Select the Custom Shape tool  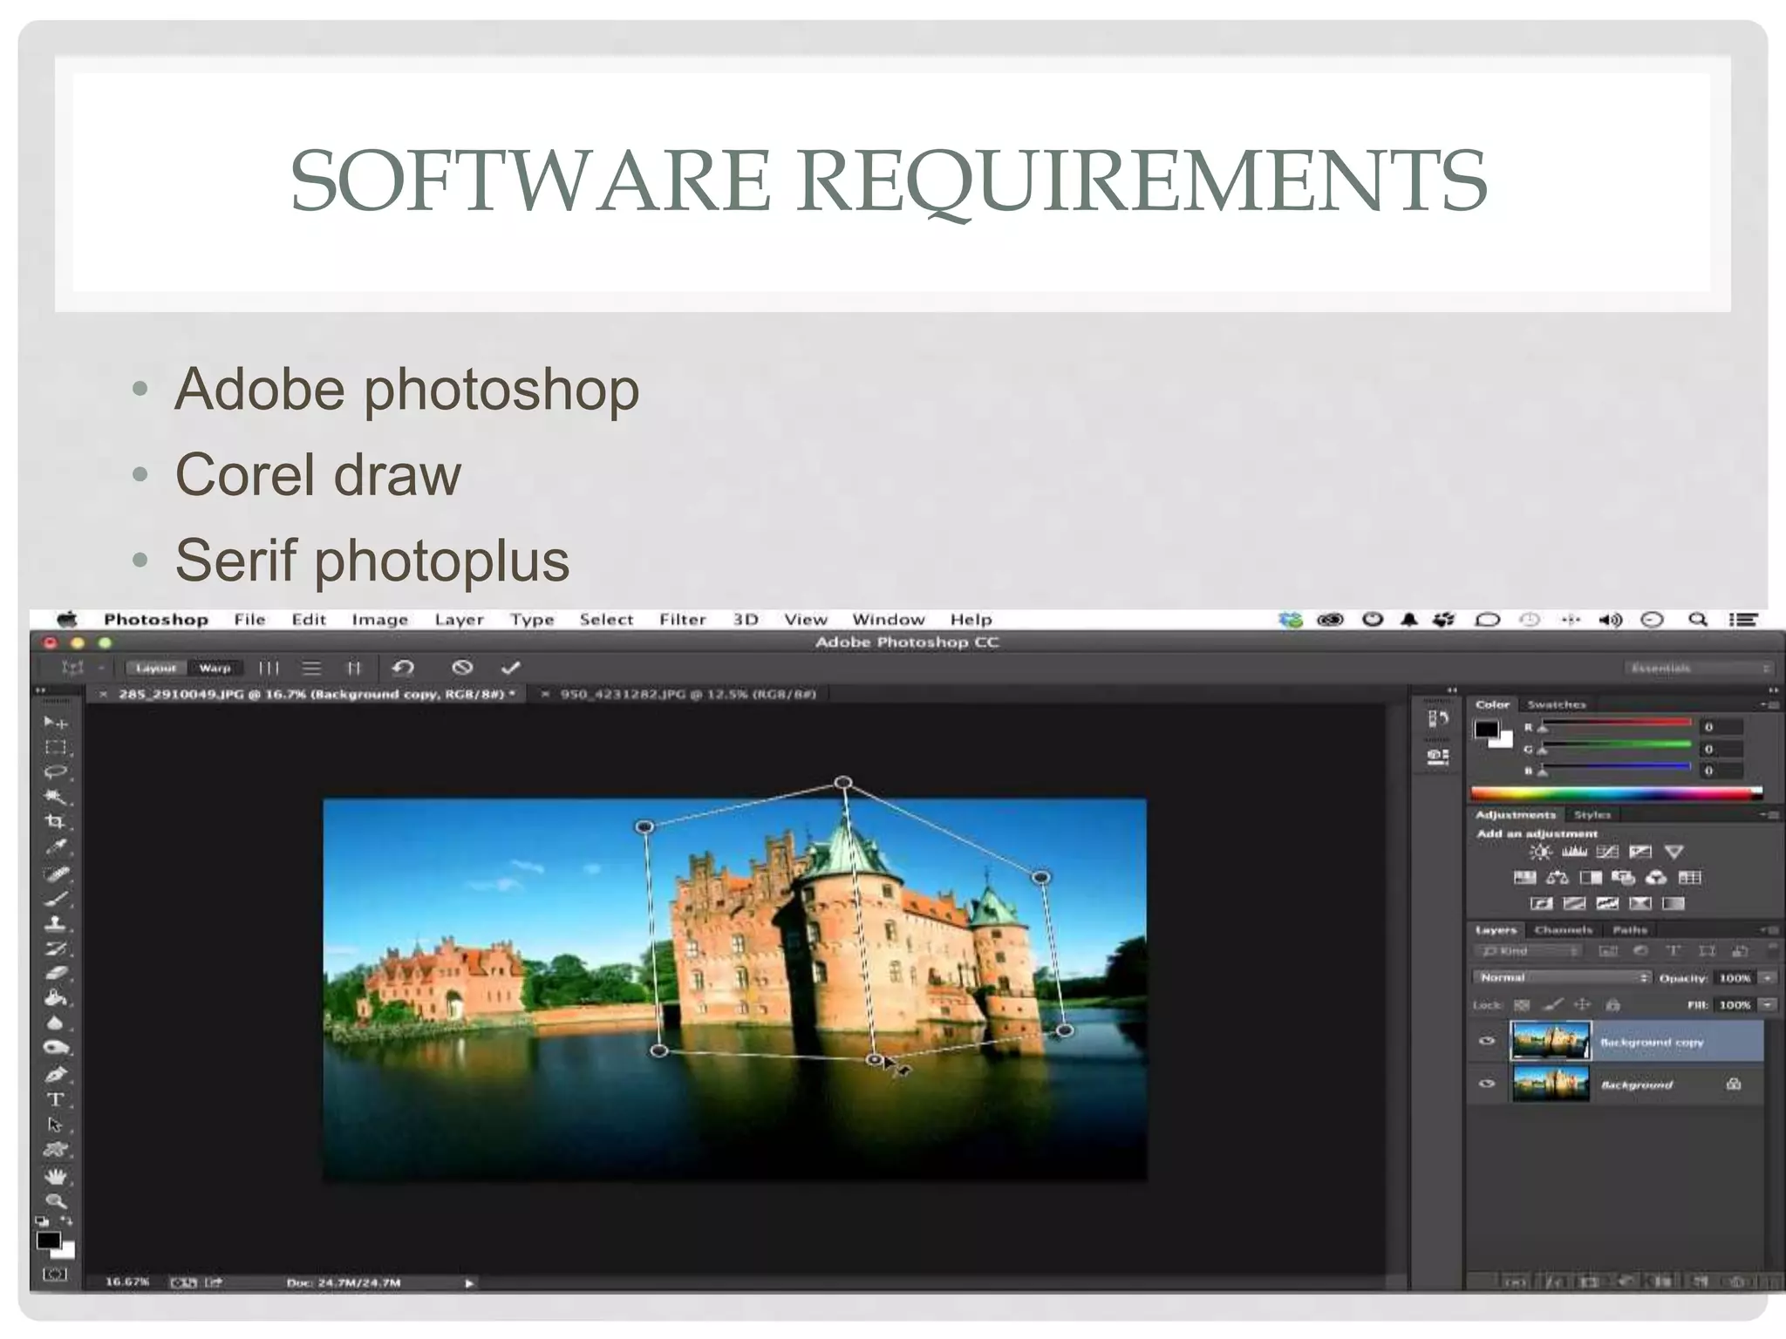[x=55, y=1150]
